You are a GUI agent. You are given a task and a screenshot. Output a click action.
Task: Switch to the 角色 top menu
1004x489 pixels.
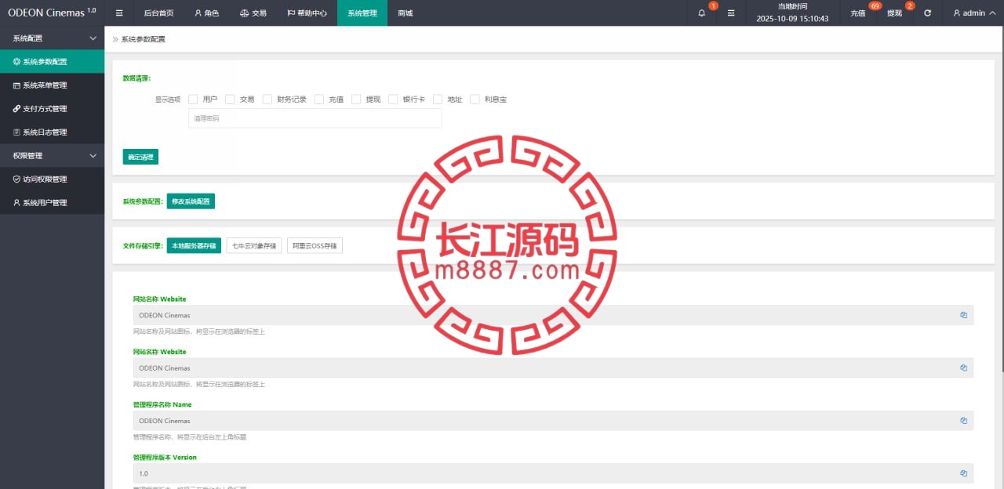click(x=207, y=13)
